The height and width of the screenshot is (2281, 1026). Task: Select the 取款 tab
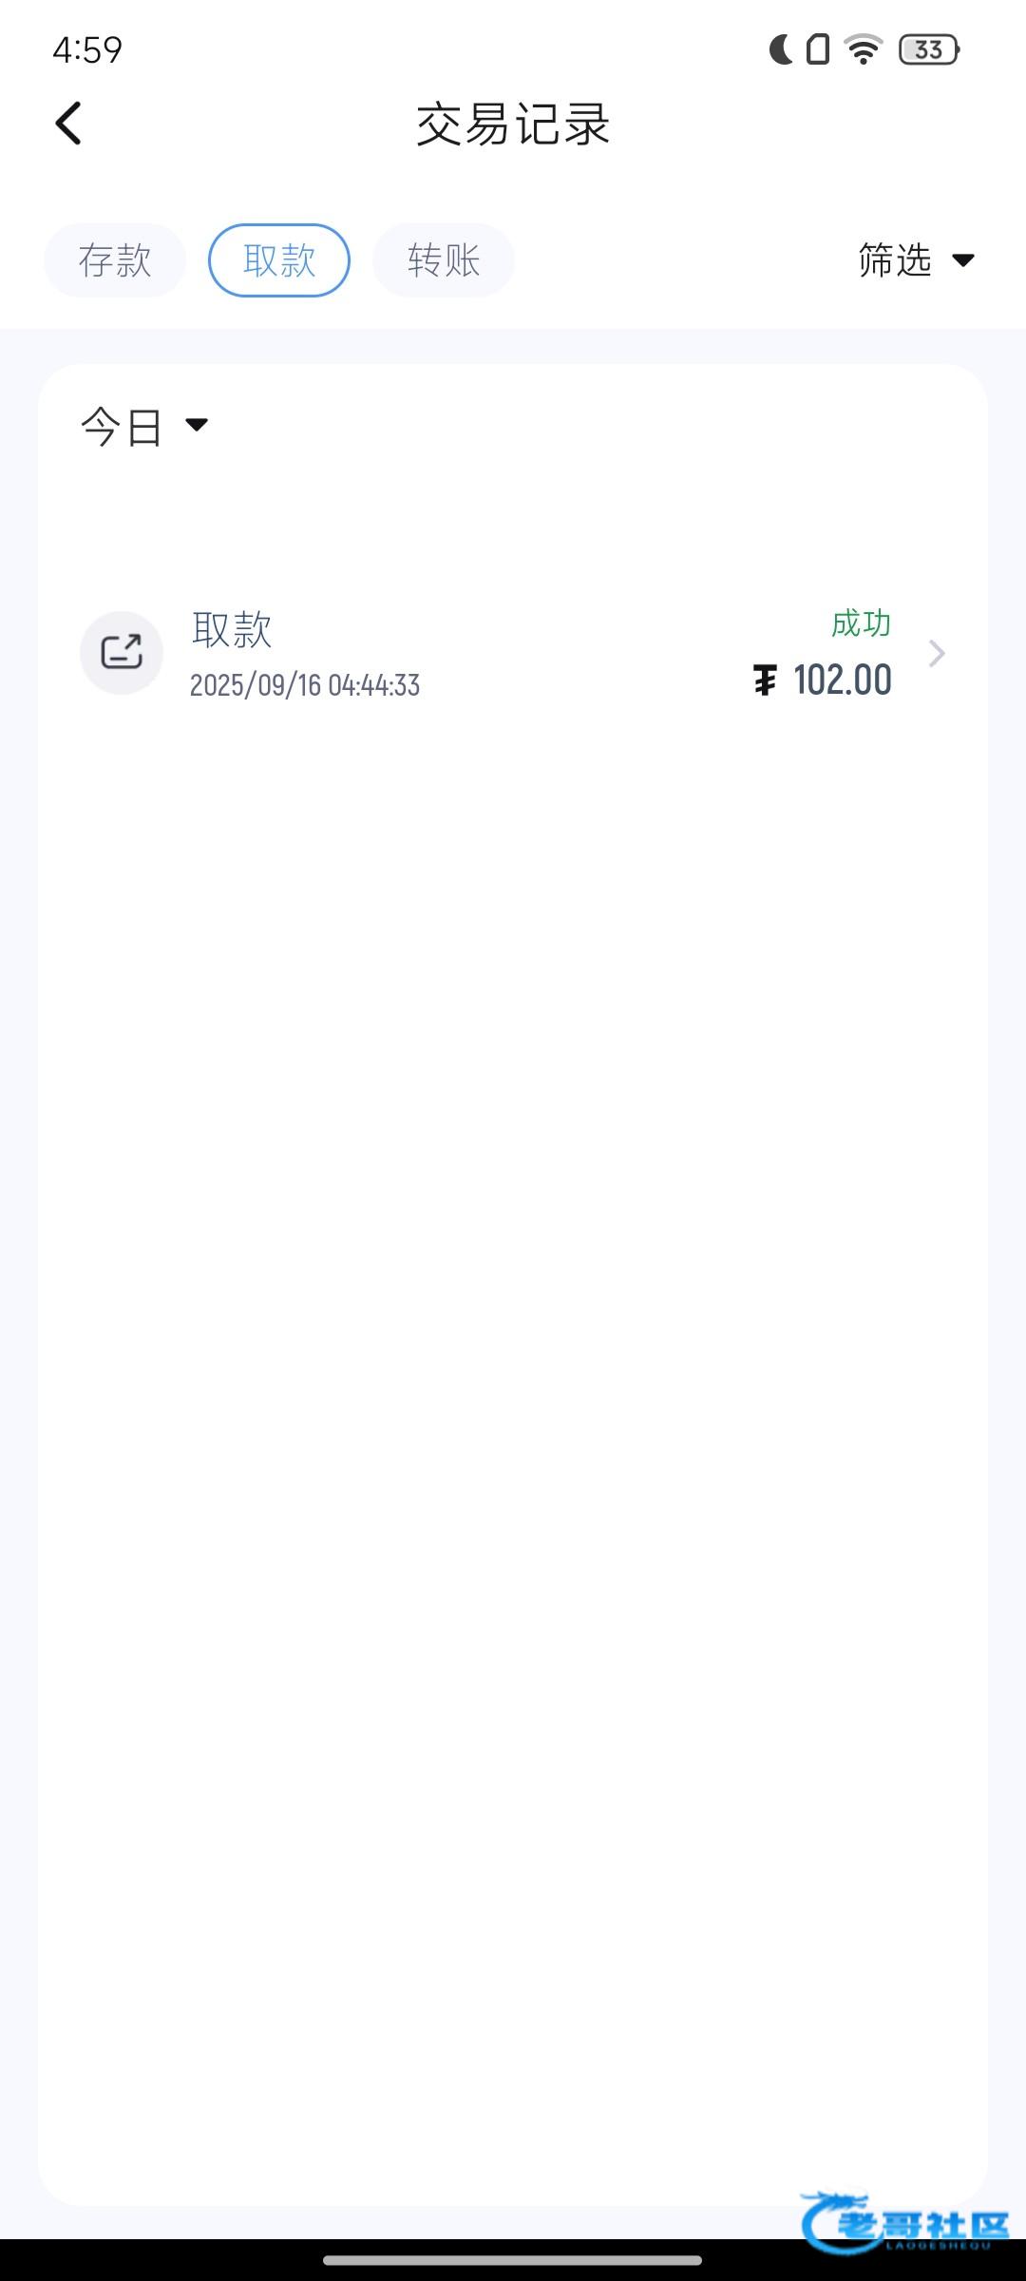(279, 260)
